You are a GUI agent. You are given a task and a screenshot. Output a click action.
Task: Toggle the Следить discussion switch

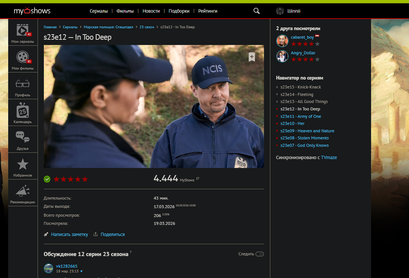[260, 254]
